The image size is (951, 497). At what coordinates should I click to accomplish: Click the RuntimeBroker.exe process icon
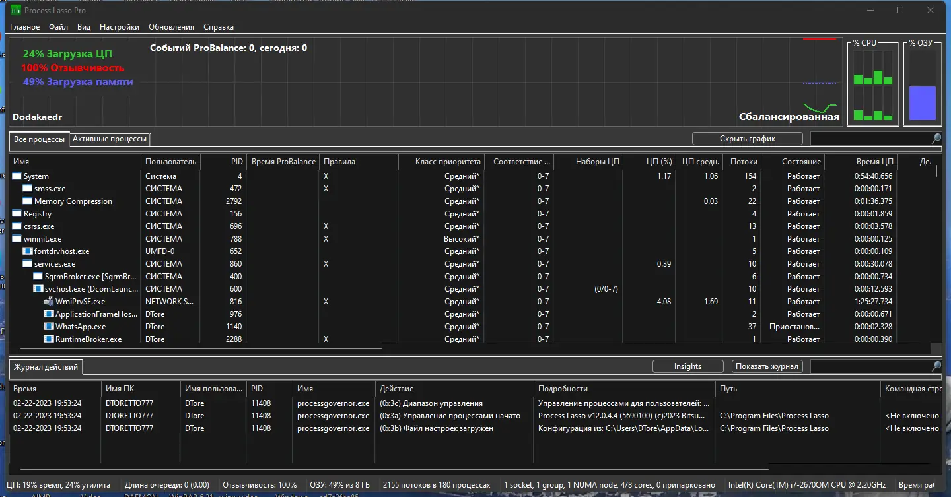(x=49, y=339)
